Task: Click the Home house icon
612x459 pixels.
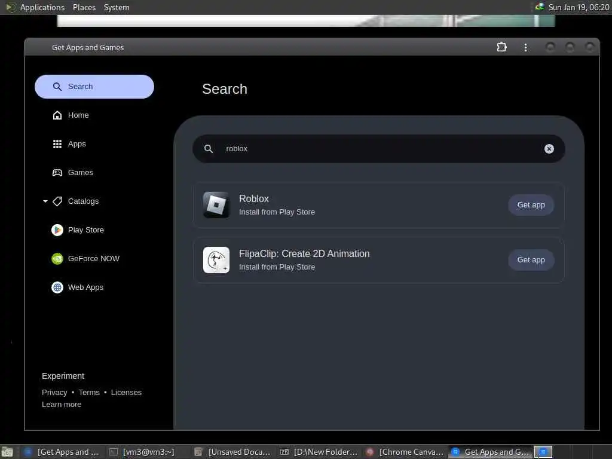Action: click(57, 115)
